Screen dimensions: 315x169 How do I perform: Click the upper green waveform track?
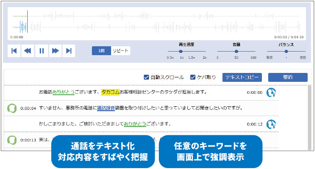coord(157,16)
